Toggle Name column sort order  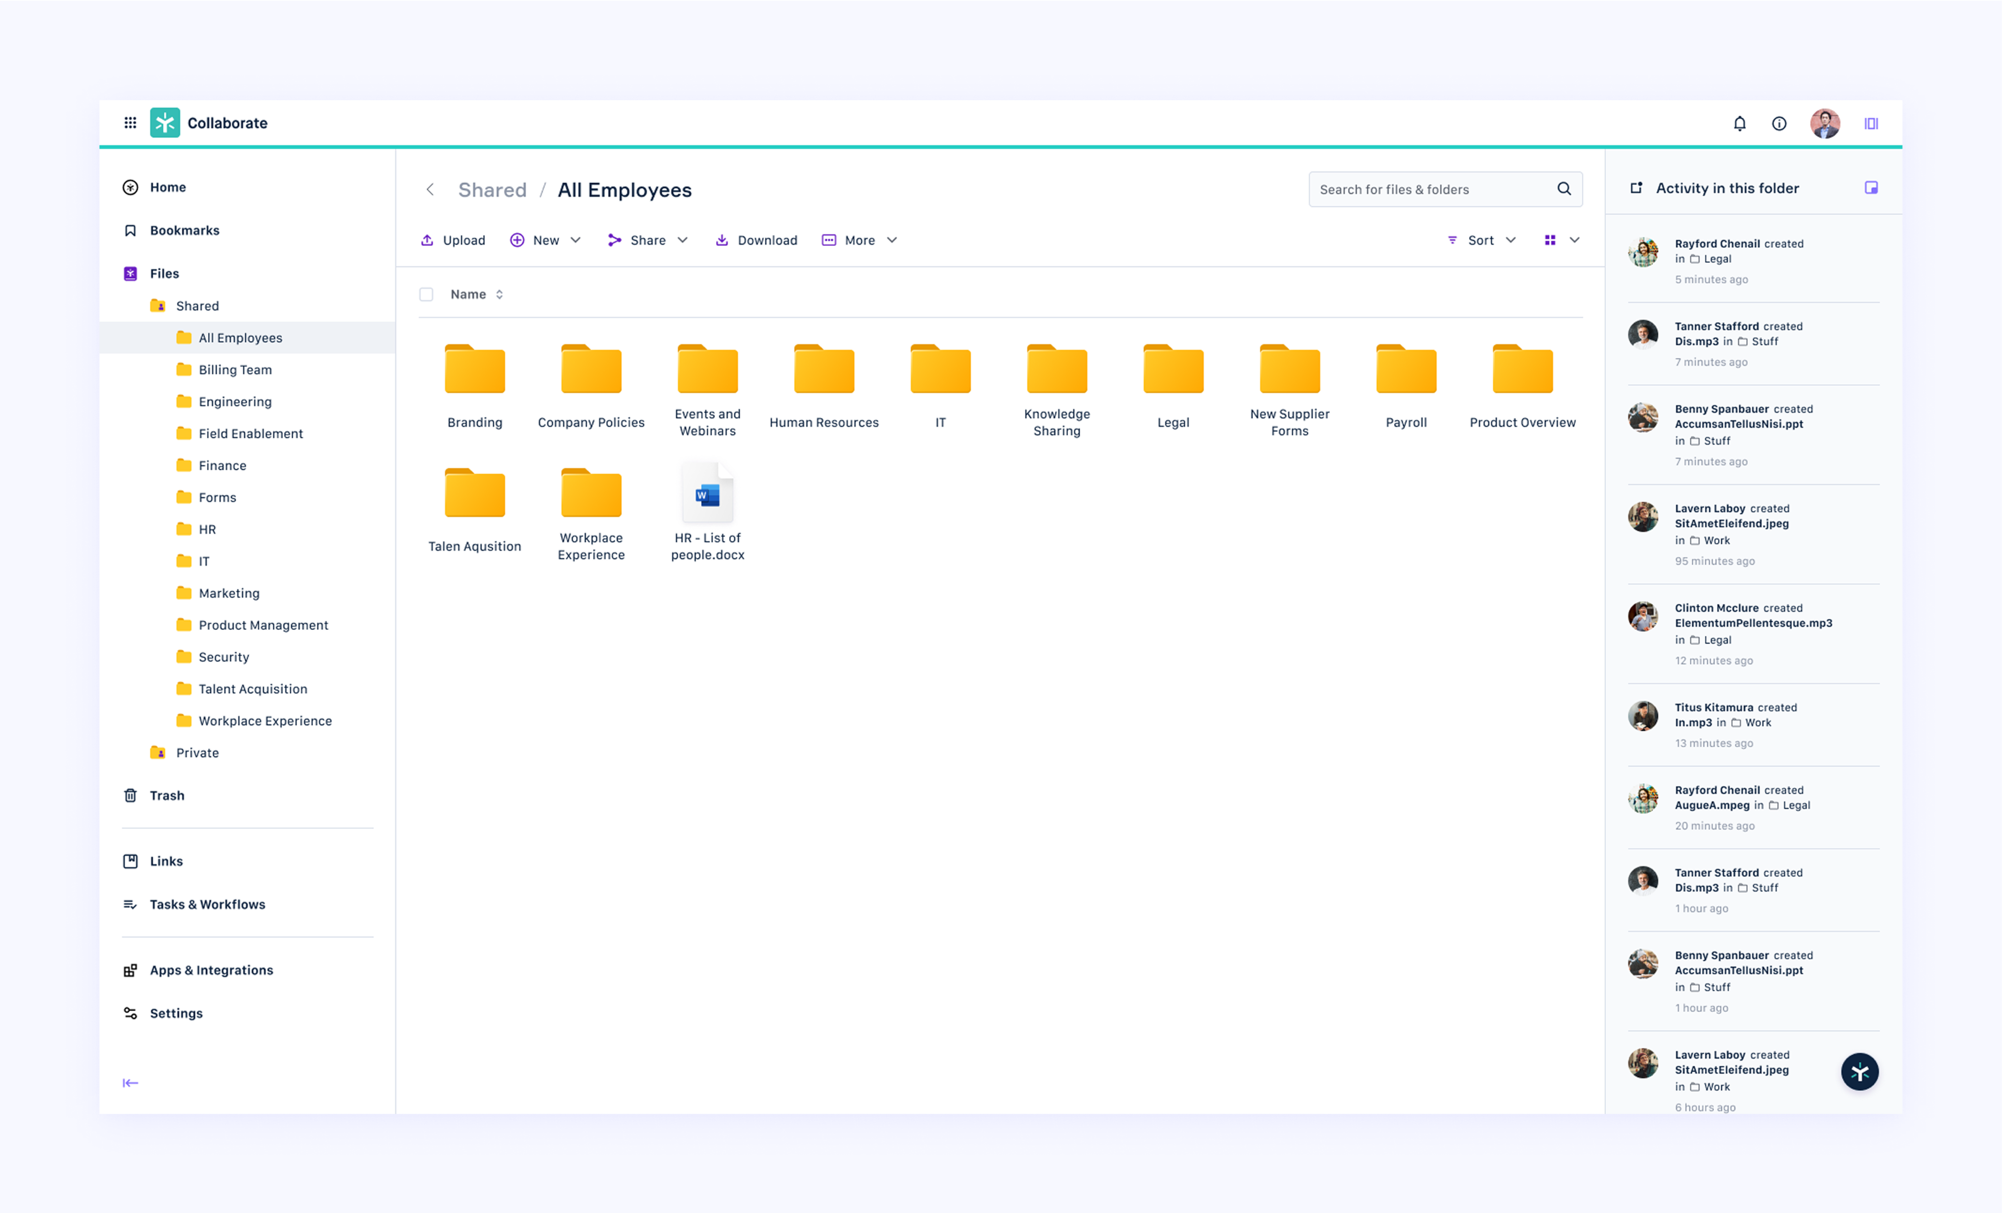(x=499, y=294)
